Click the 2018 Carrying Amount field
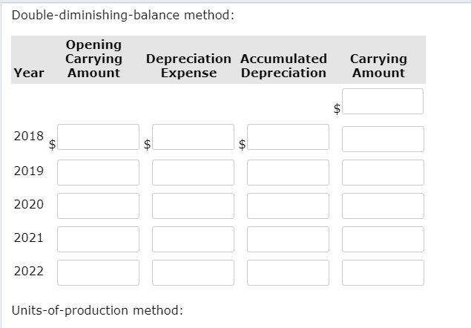 (383, 139)
